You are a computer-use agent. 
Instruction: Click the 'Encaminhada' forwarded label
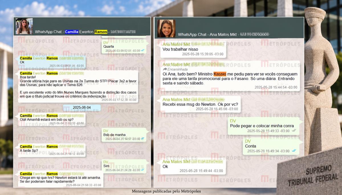tap(177, 69)
